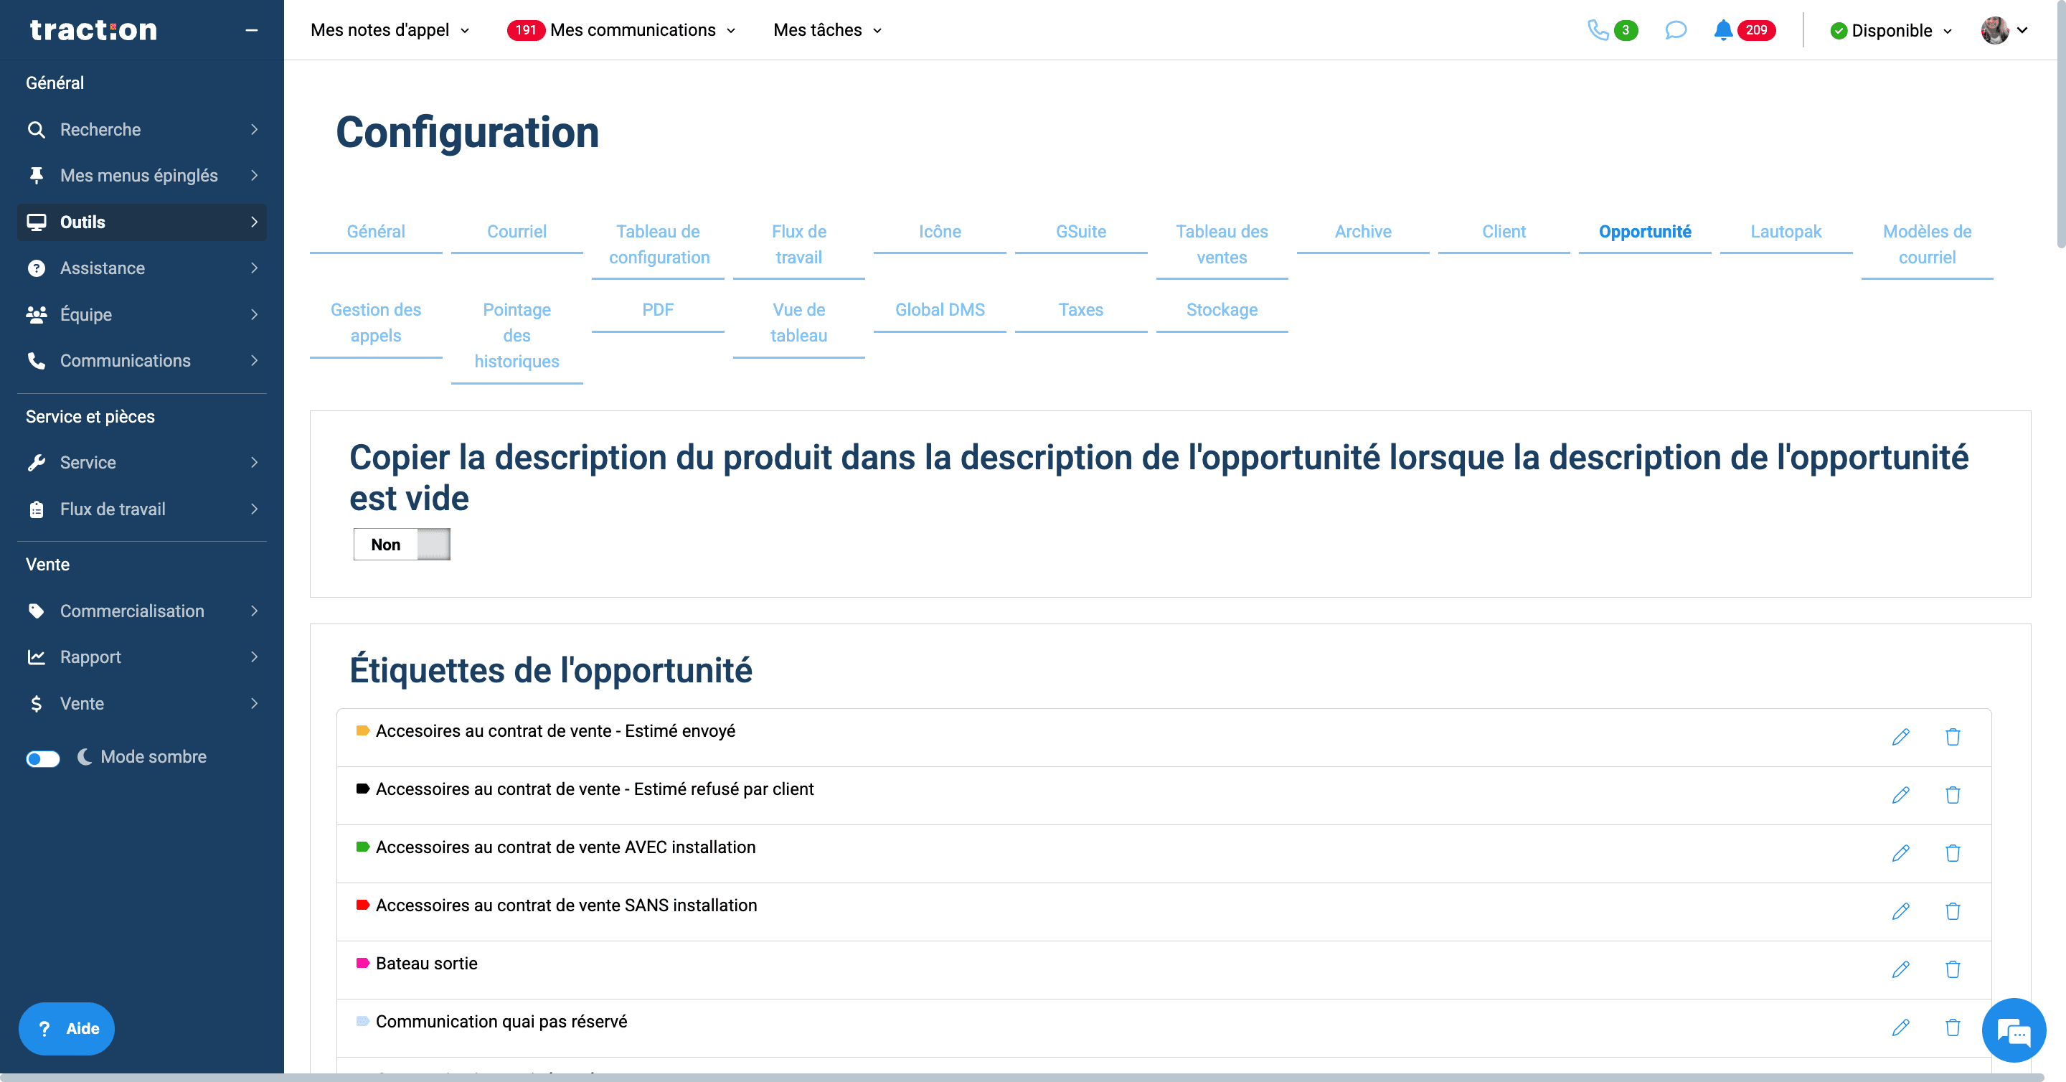
Task: Expand Recherche in the sidebar
Action: (142, 129)
